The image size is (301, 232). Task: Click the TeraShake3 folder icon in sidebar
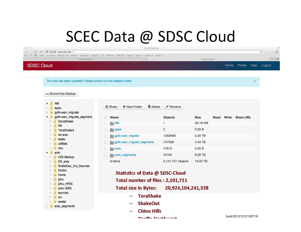pyautogui.click(x=55, y=130)
